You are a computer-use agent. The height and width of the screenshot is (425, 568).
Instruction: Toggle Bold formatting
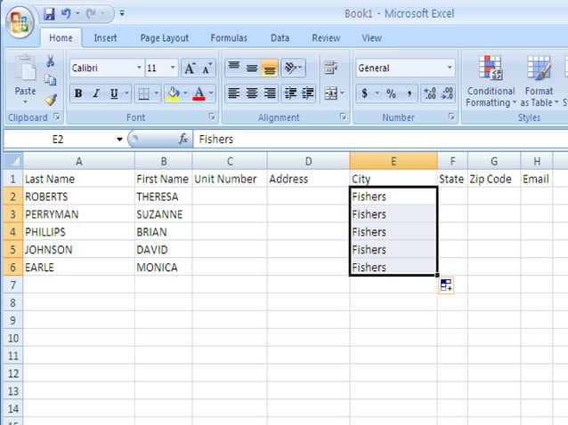click(78, 93)
